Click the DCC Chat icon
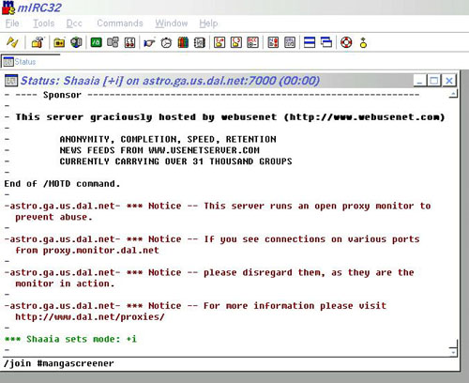 click(236, 42)
